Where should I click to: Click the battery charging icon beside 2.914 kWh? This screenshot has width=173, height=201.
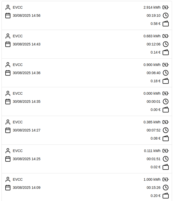[166, 8]
